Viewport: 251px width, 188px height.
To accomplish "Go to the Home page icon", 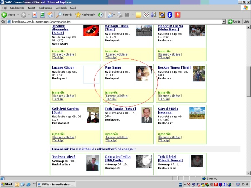I will pos(50,15).
